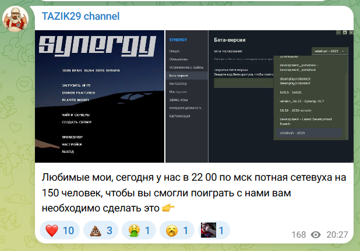The image size is (360, 251).
Task: Click the Бета-версии page heading
Action: point(230,40)
